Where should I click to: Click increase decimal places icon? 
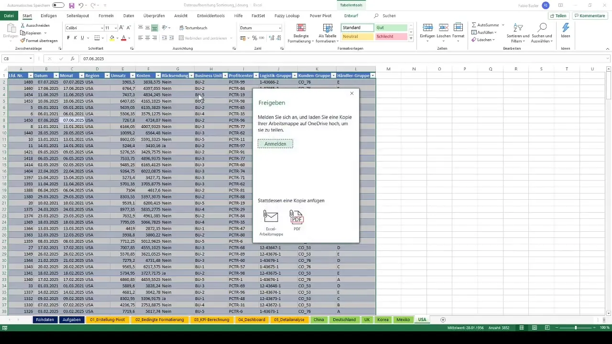coord(271,38)
